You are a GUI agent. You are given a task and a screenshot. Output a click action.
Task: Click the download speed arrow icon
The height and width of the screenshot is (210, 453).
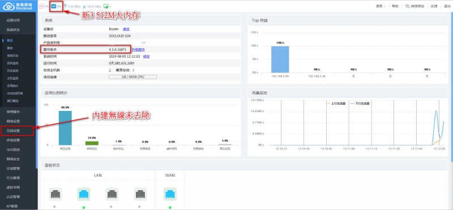pyautogui.click(x=84, y=6)
